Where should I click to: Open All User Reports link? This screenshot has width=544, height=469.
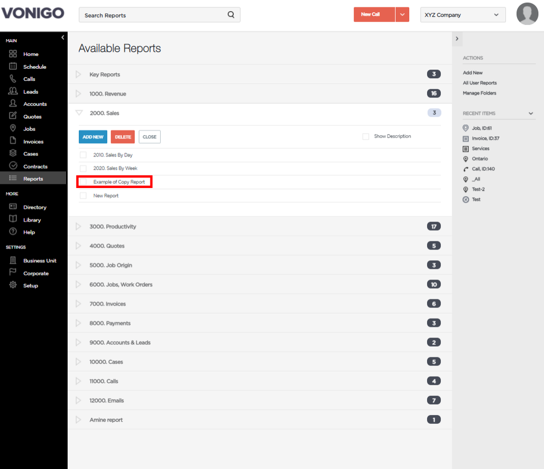480,83
